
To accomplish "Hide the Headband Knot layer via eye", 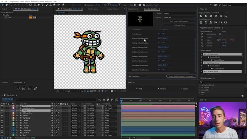I will tap(2, 108).
